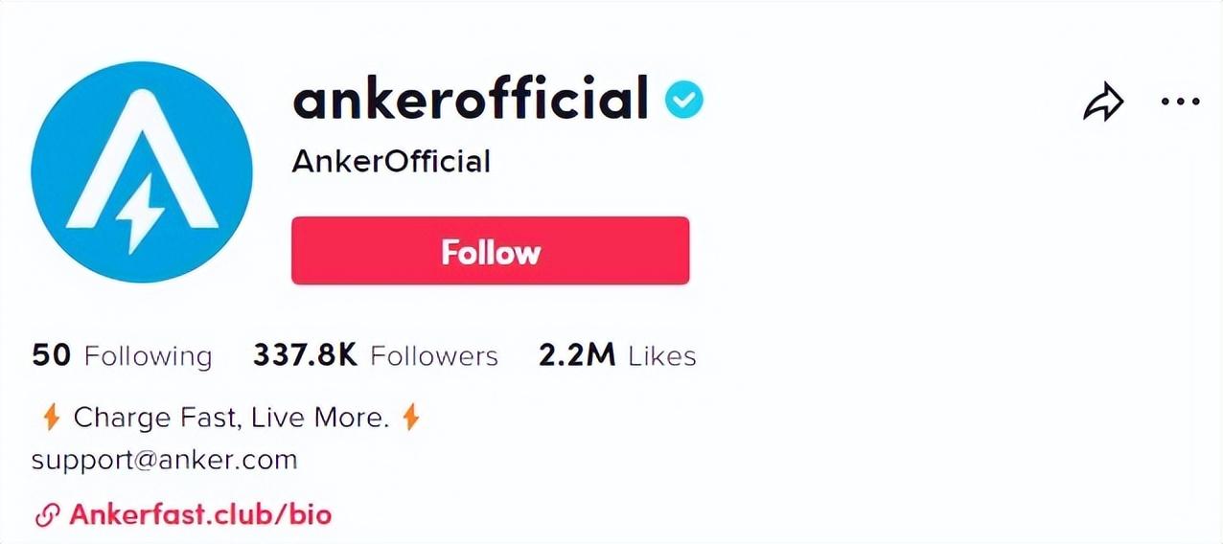
Task: Open the Following list label
Action: (148, 356)
